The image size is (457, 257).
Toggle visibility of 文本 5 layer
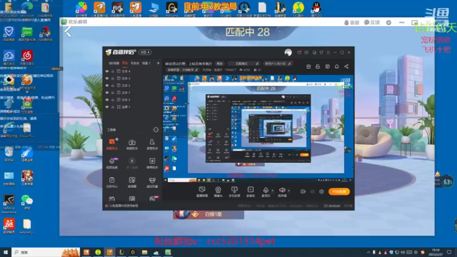click(107, 99)
